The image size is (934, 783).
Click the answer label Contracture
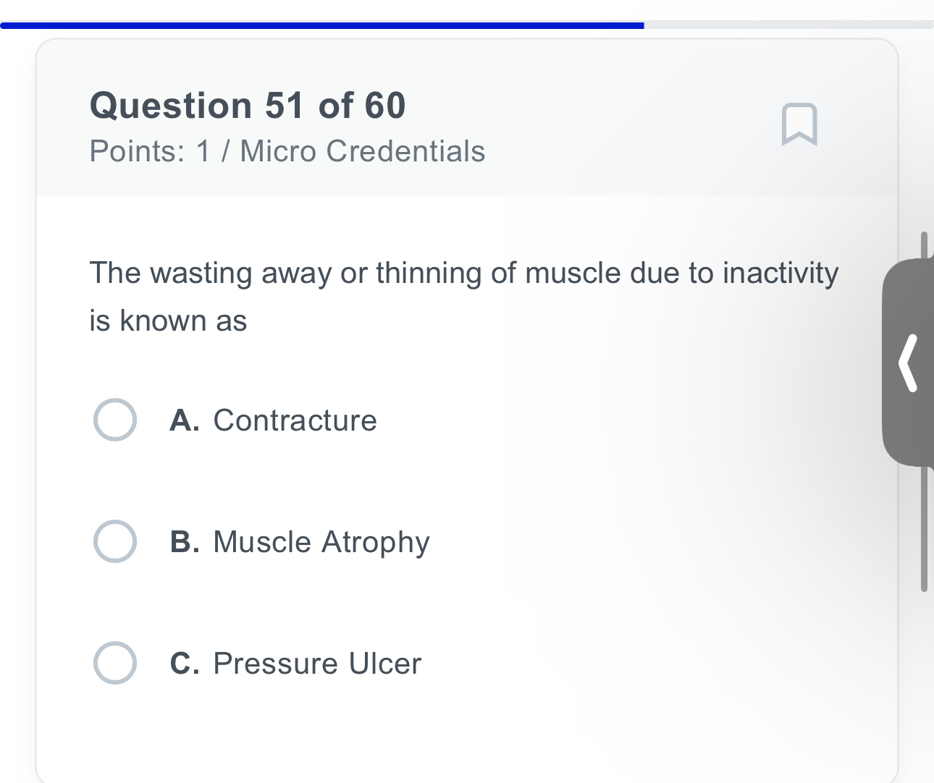293,420
